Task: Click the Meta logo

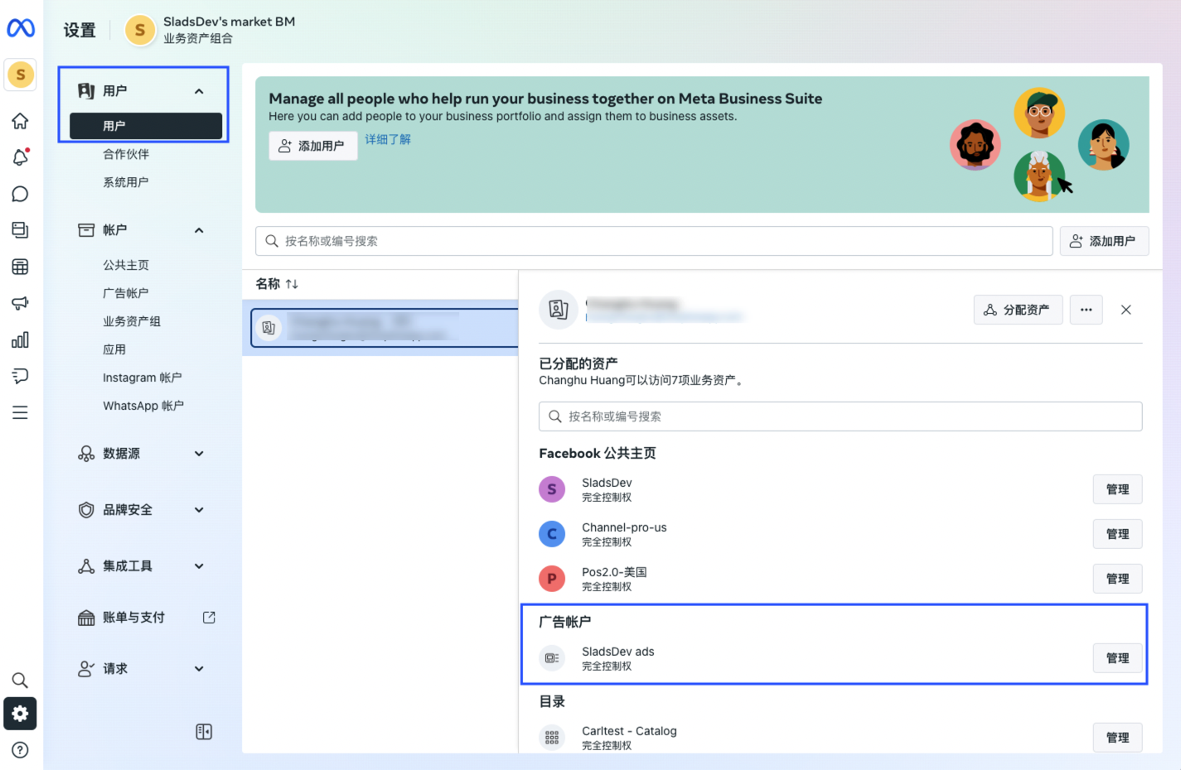Action: click(x=21, y=28)
